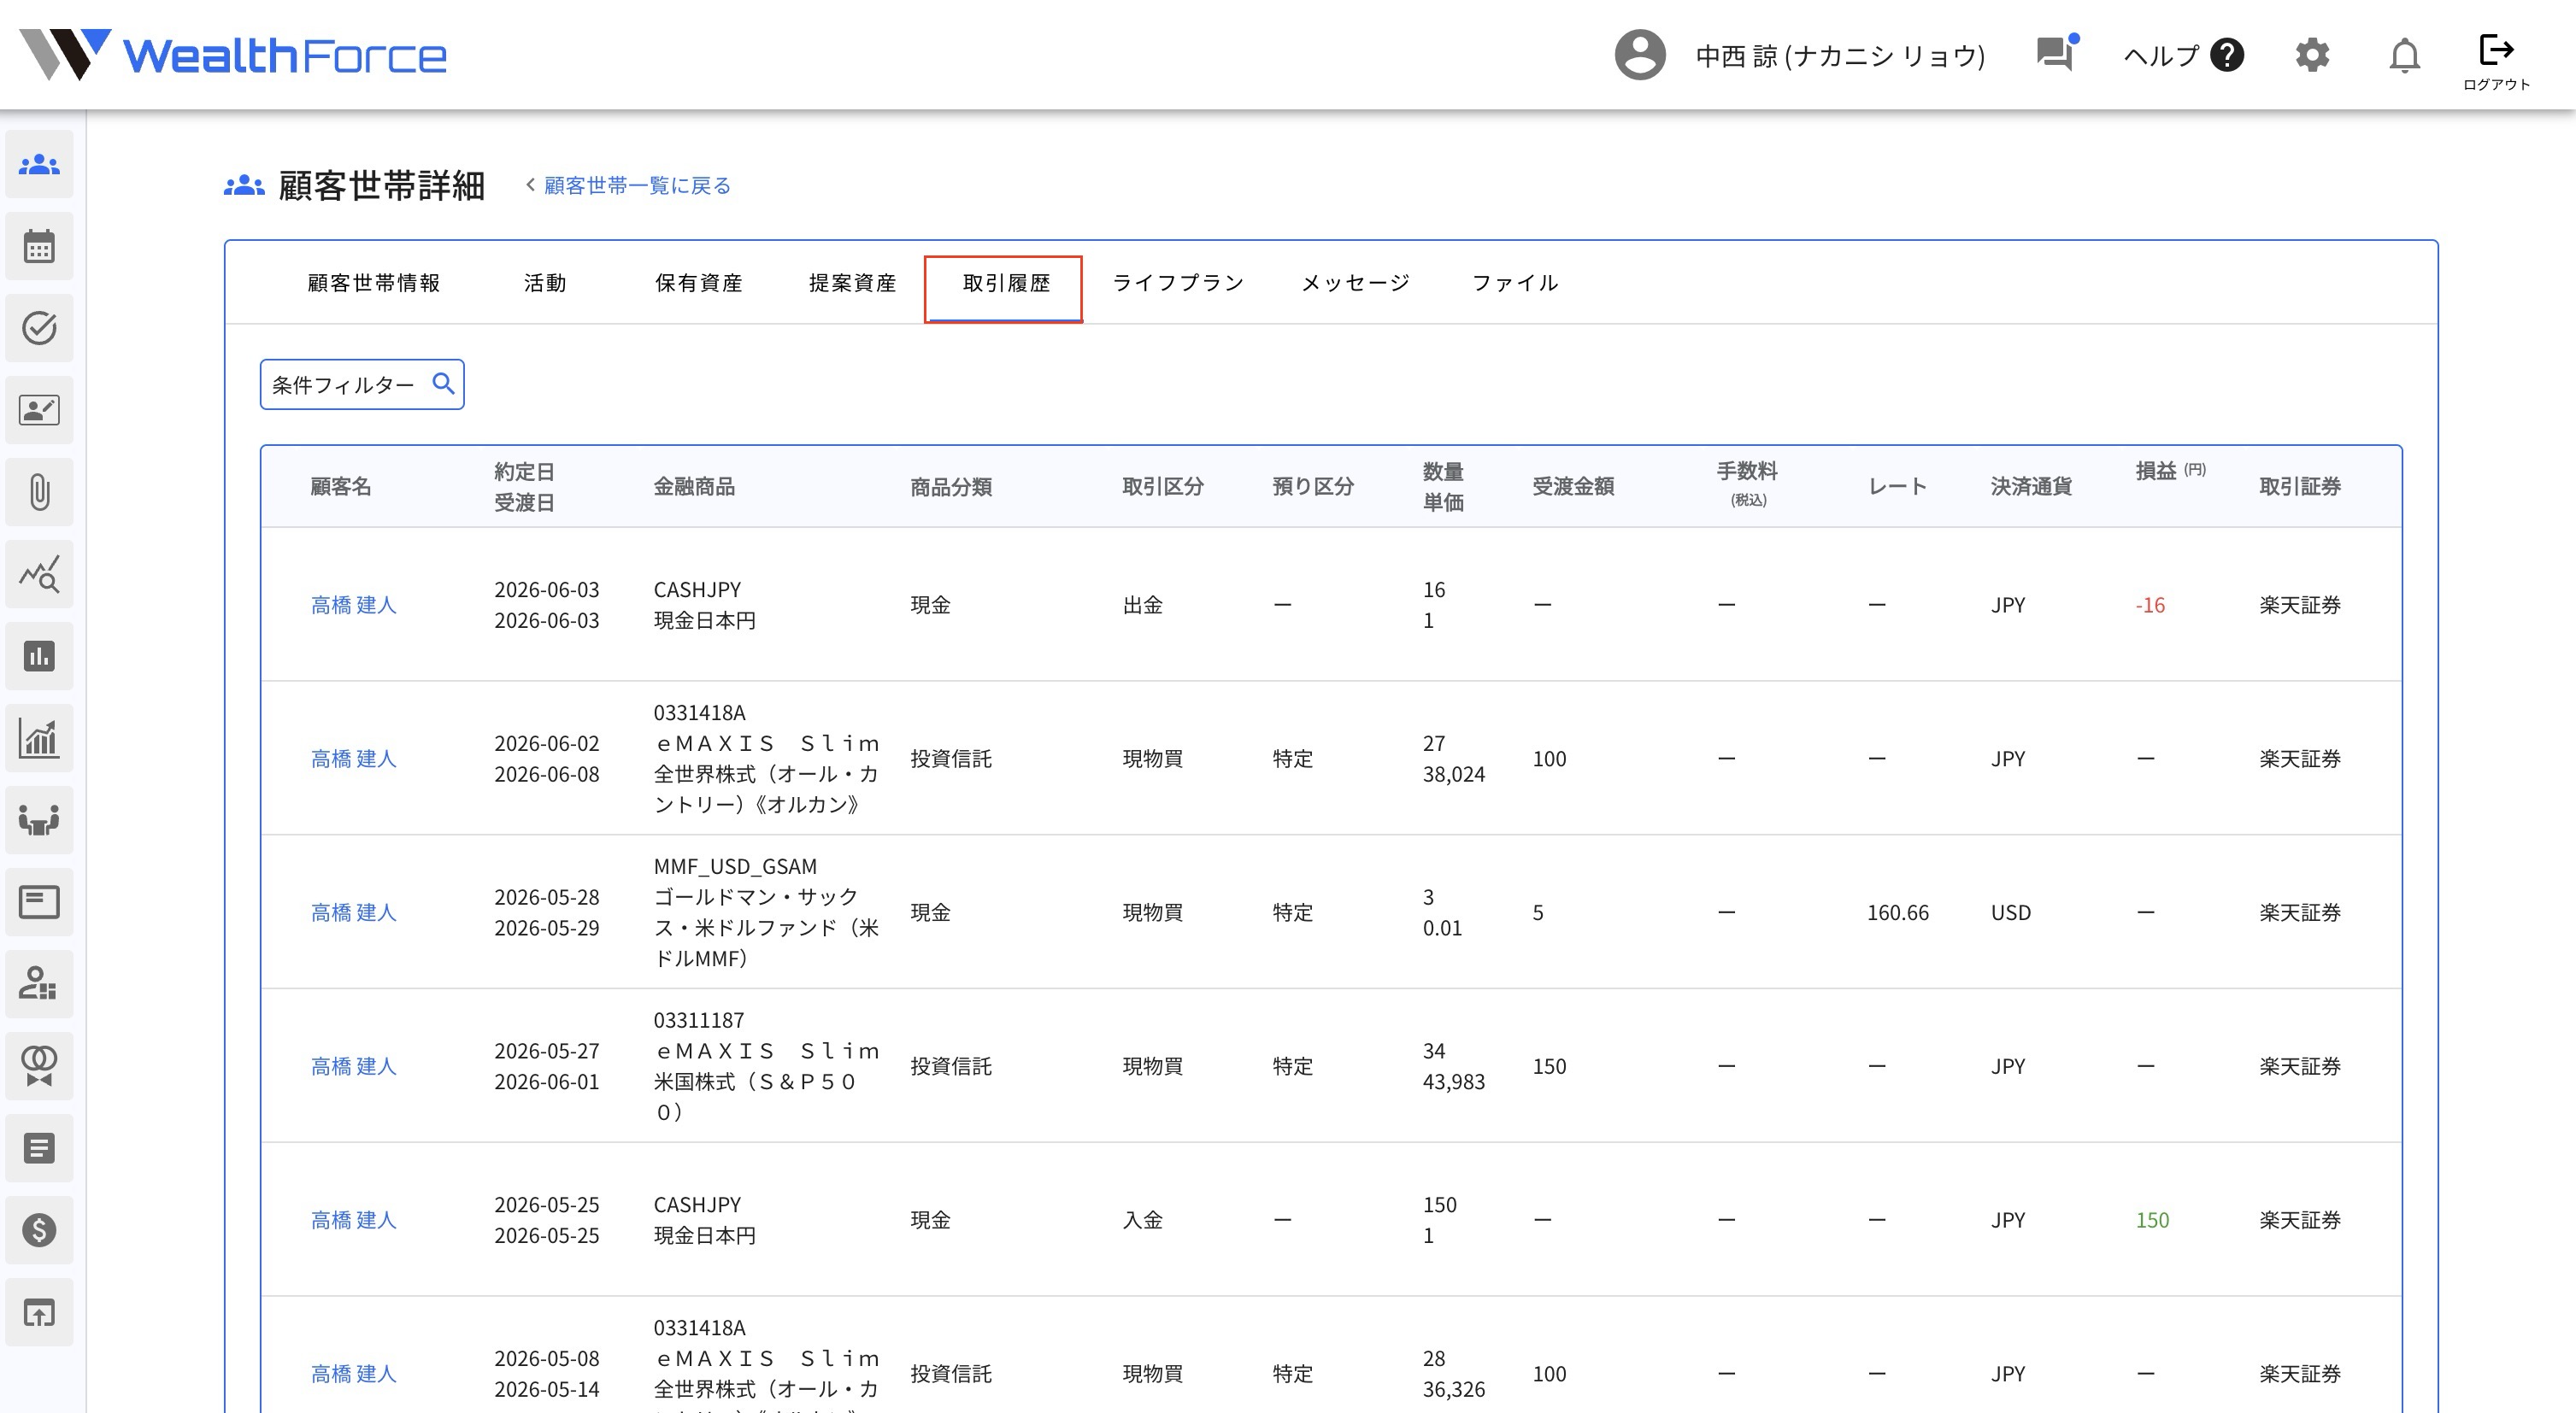Click 出金 transaction type cell

point(1143,605)
